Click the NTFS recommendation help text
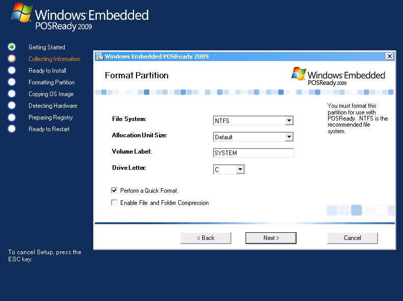This screenshot has width=403, height=301. point(358,118)
